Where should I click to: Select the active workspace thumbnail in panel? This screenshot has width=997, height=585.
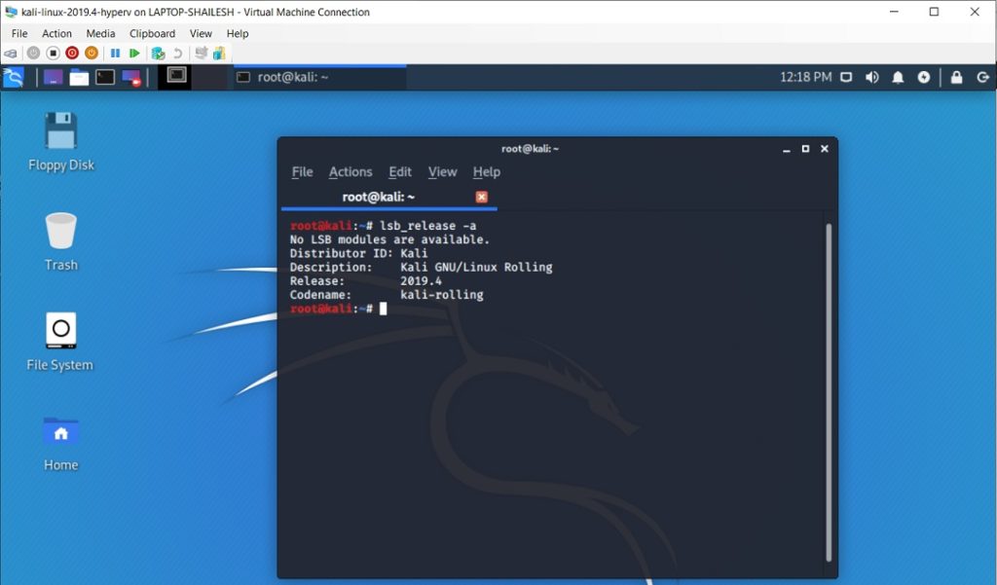pos(175,77)
